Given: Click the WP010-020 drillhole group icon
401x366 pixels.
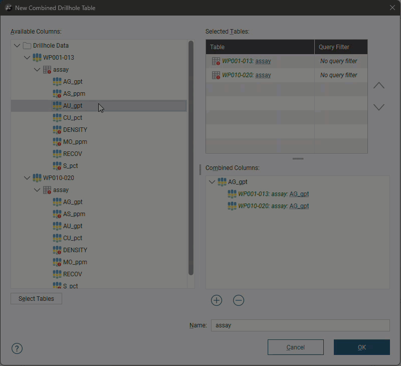Looking at the screenshot, I should coord(37,178).
